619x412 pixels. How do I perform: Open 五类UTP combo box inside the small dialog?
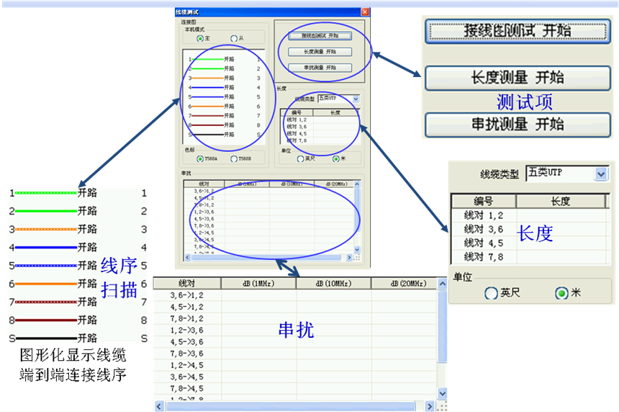click(x=356, y=98)
